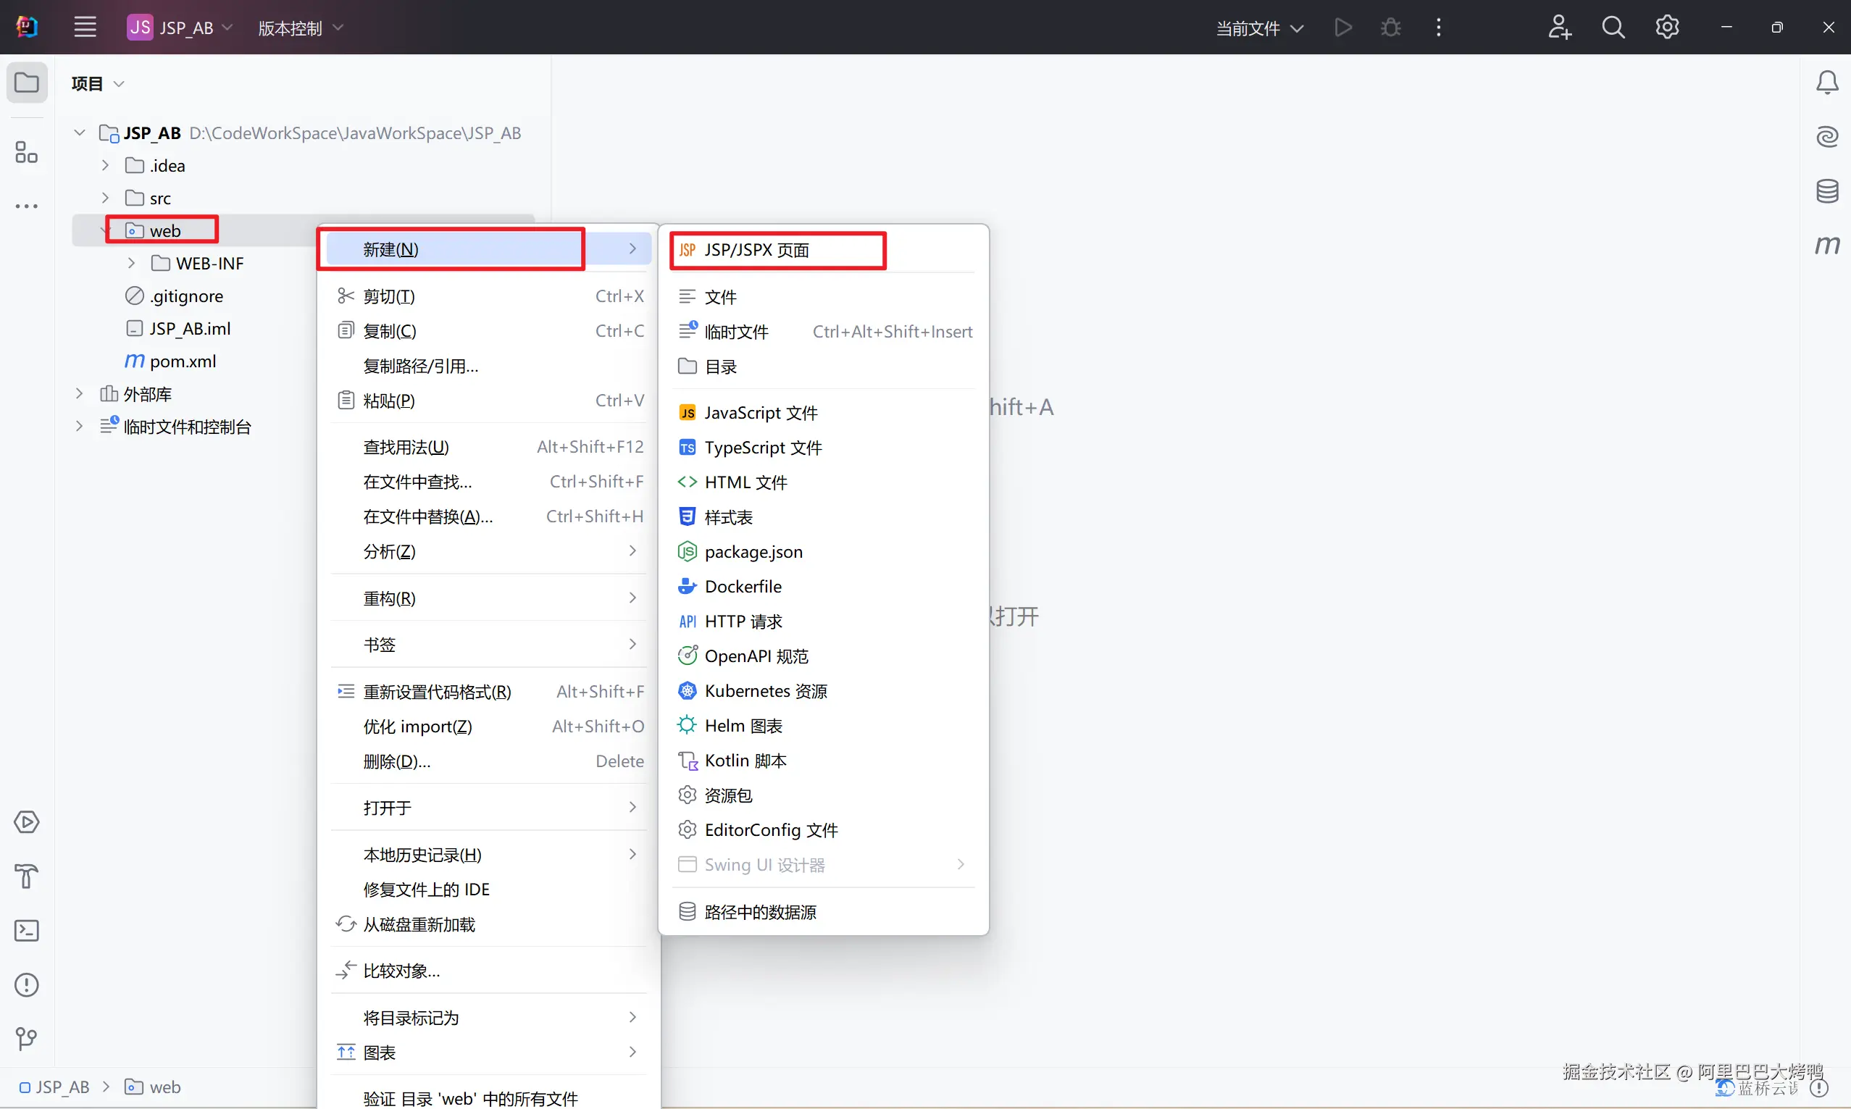Open the Maven tool window icon
The image size is (1851, 1109).
coord(1826,245)
